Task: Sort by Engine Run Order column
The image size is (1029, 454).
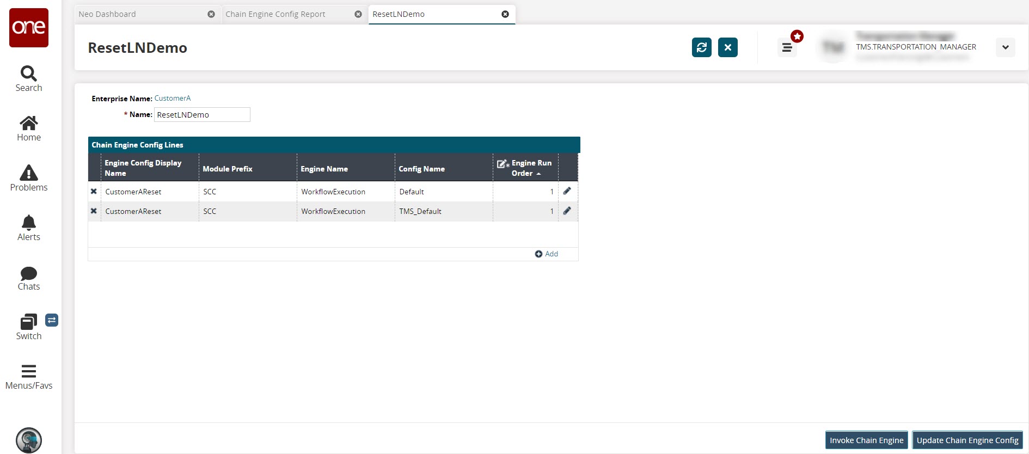Action: tap(526, 168)
